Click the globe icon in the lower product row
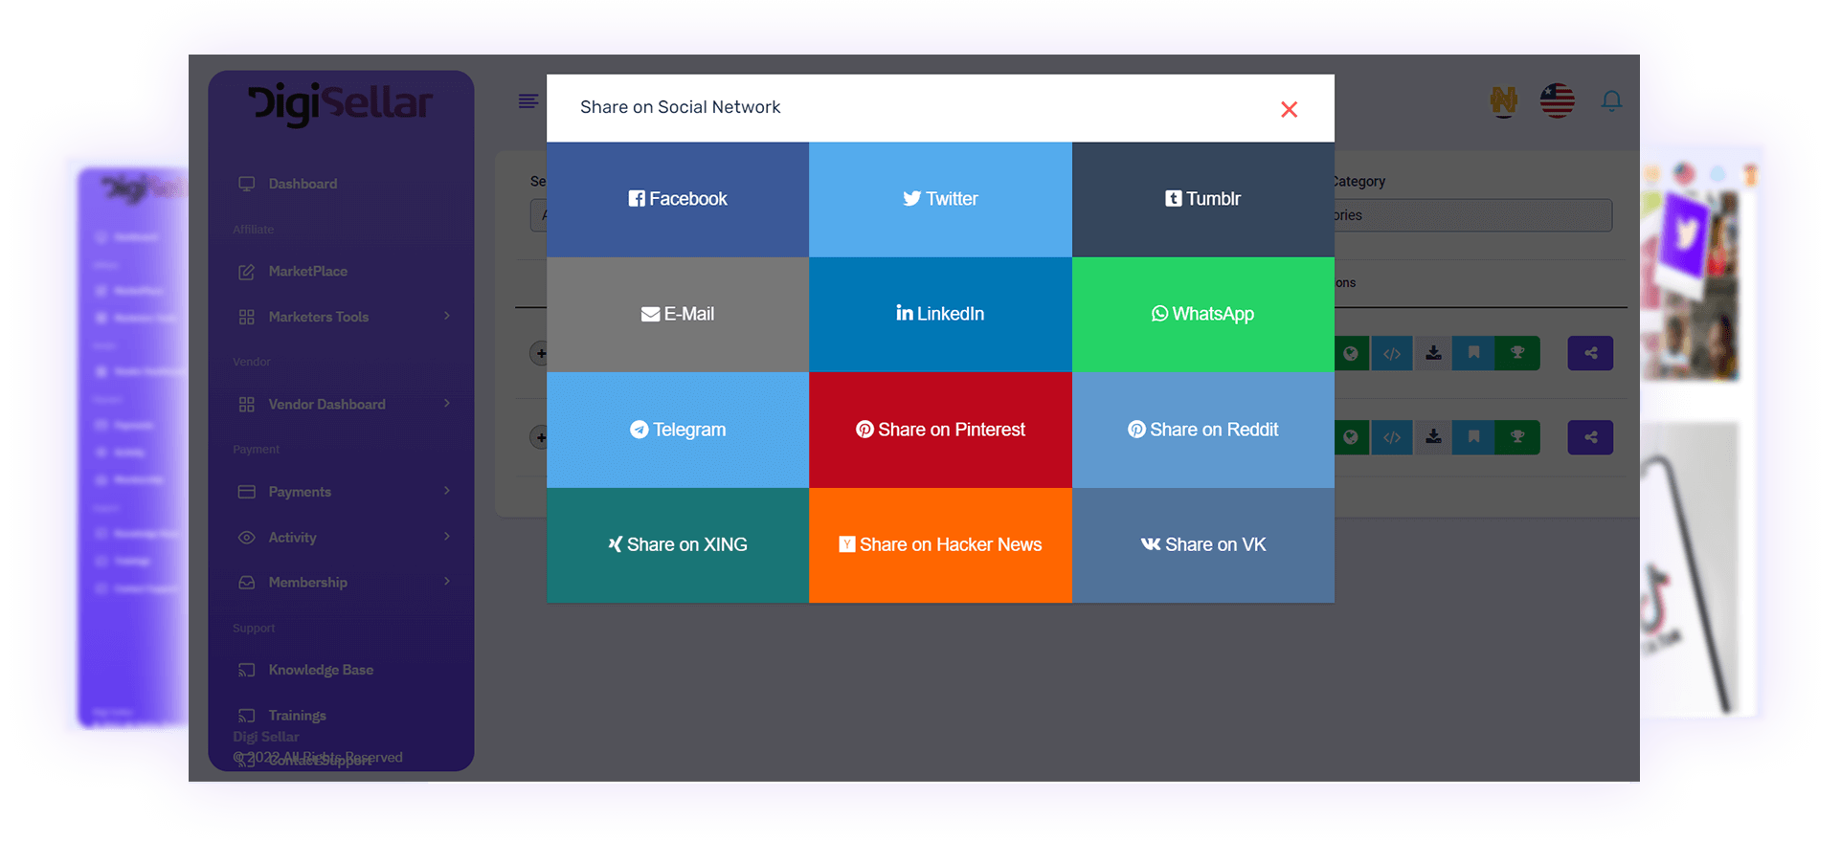 [x=1351, y=437]
